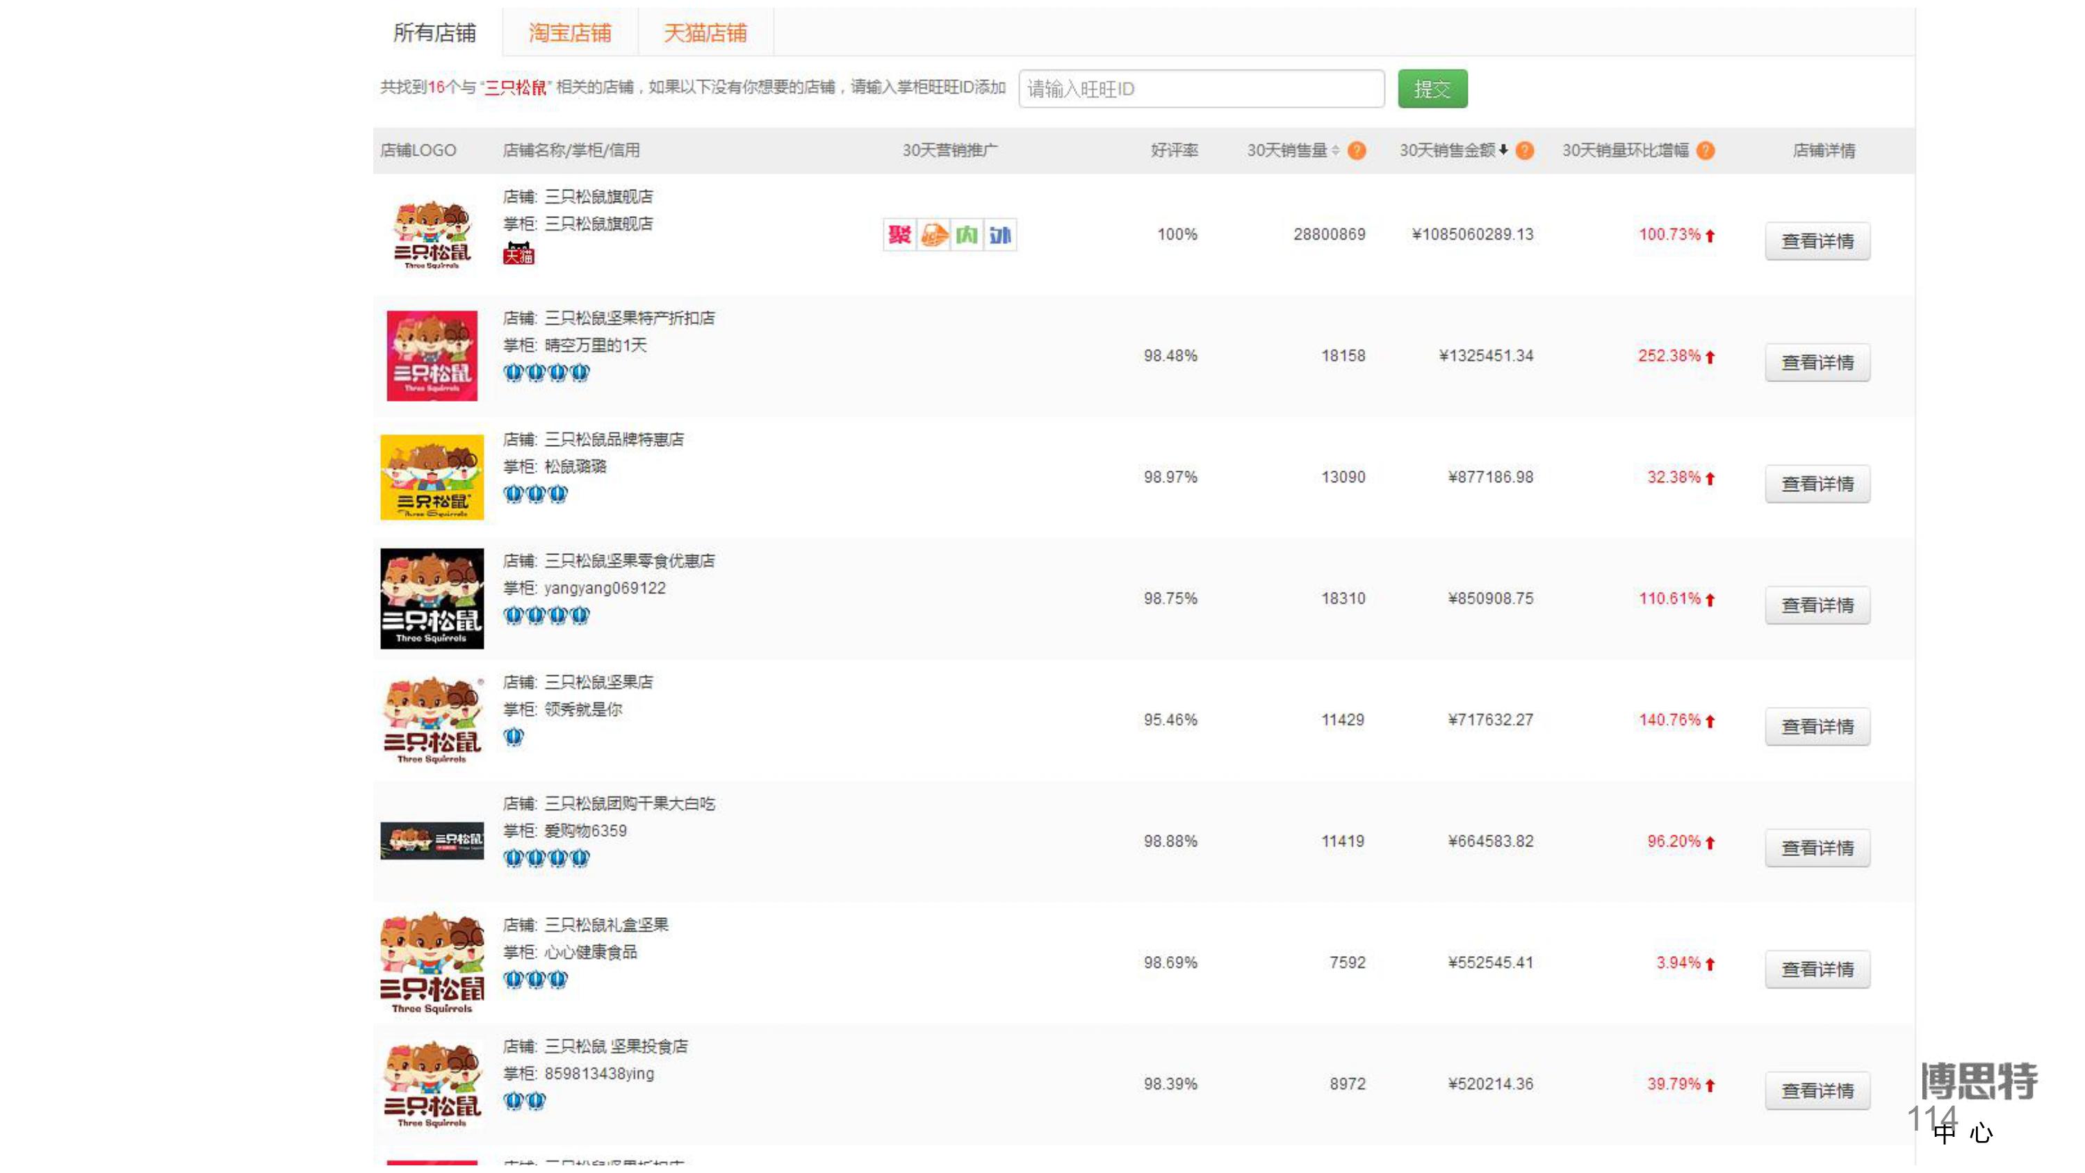The width and height of the screenshot is (2085, 1173).
Task: Click the green 提交 button
Action: (1432, 89)
